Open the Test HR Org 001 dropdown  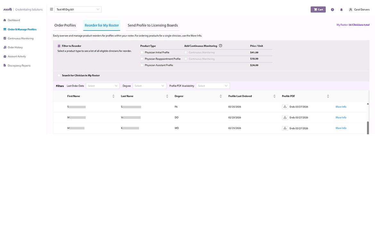(78, 10)
